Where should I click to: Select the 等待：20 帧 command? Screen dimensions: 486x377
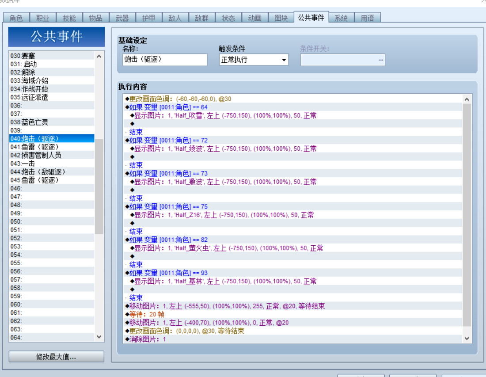coord(293,314)
